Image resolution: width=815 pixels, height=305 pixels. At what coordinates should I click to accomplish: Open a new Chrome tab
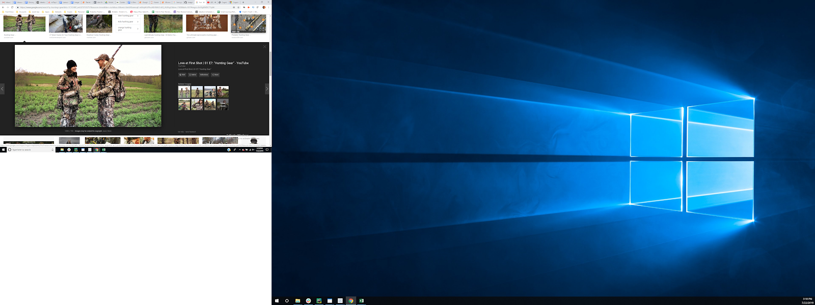click(243, 2)
